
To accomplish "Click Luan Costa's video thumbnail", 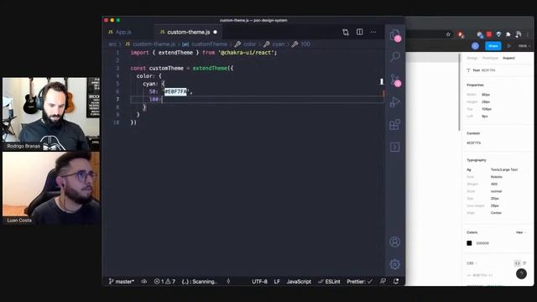I will point(51,188).
